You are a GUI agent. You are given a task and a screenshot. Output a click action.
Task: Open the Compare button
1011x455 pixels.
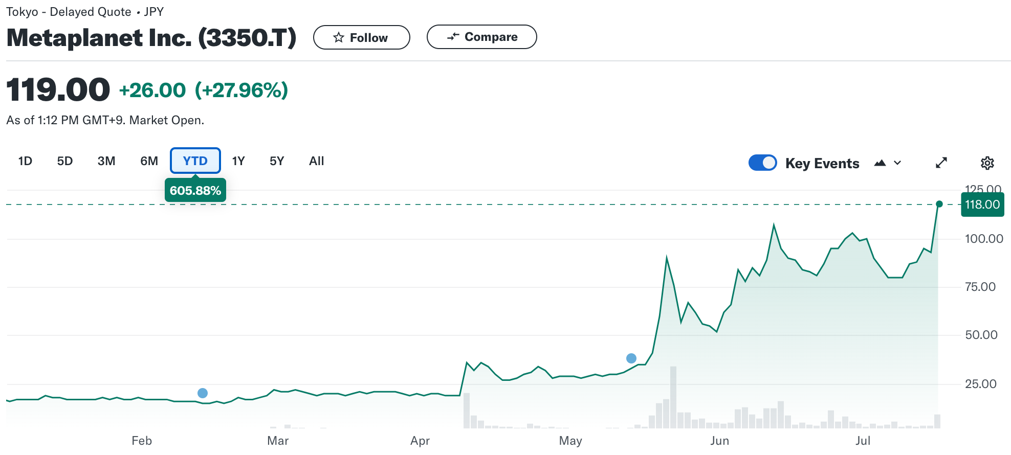481,37
